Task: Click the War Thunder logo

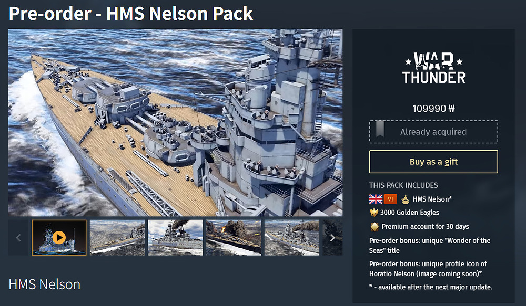Action: pyautogui.click(x=433, y=68)
